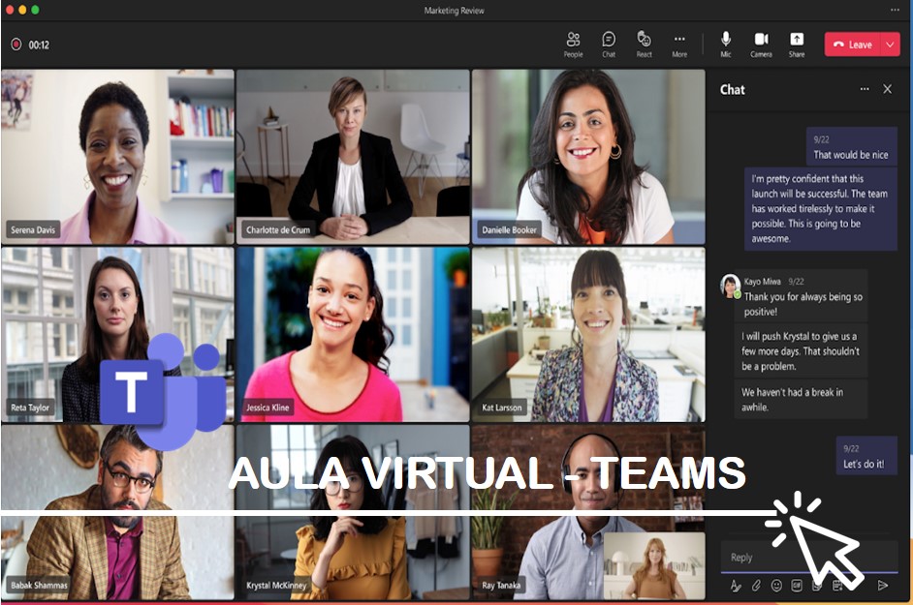Mute the microphone with Mic button
The image size is (913, 605).
tap(725, 44)
